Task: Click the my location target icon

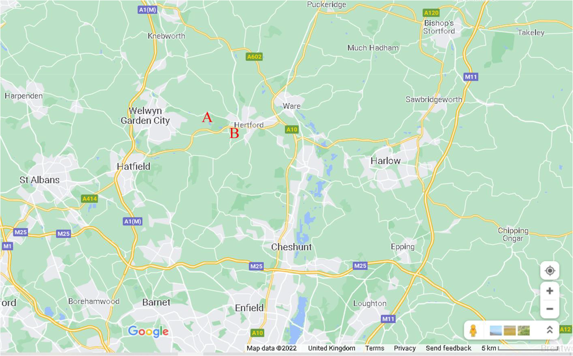Action: [x=550, y=271]
